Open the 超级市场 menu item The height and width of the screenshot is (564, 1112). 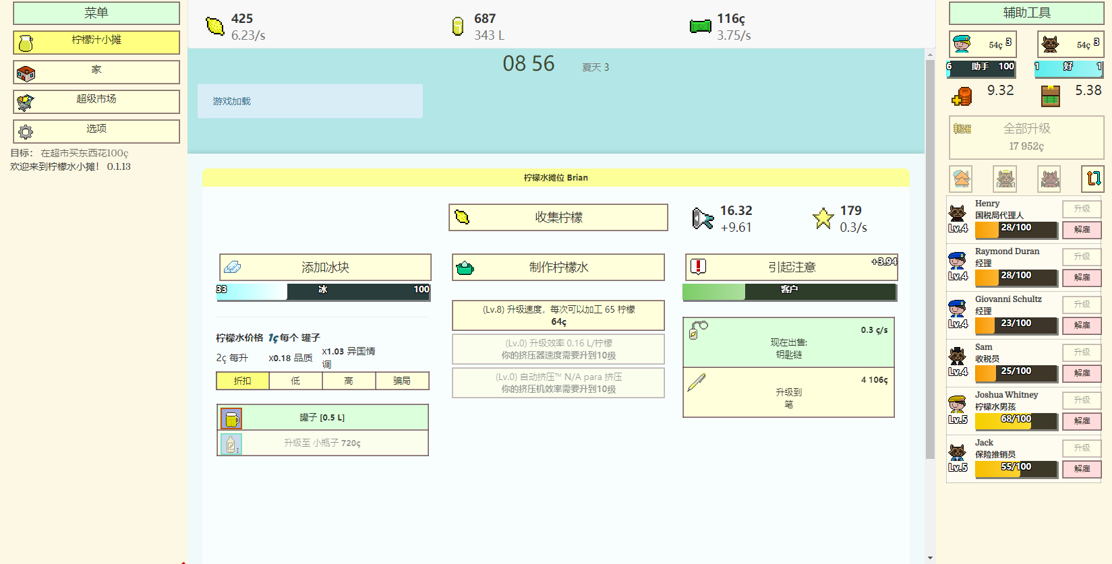click(x=96, y=102)
